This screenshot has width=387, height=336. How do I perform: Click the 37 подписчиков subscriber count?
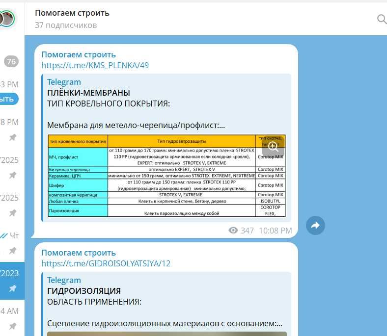coord(66,25)
